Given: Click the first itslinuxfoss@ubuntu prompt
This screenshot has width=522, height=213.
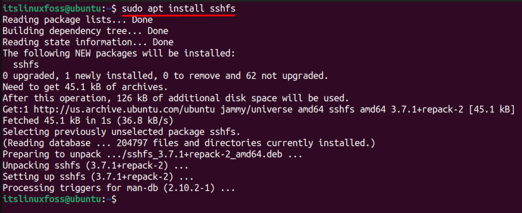Looking at the screenshot, I should click(x=51, y=8).
